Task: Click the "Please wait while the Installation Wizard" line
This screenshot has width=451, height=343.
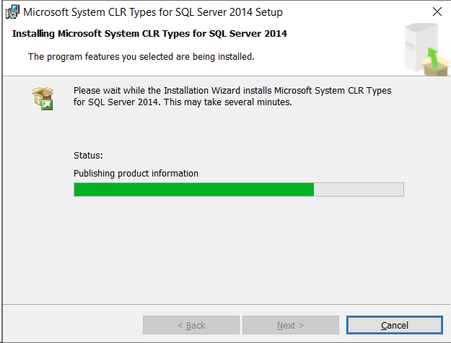Action: pos(232,91)
